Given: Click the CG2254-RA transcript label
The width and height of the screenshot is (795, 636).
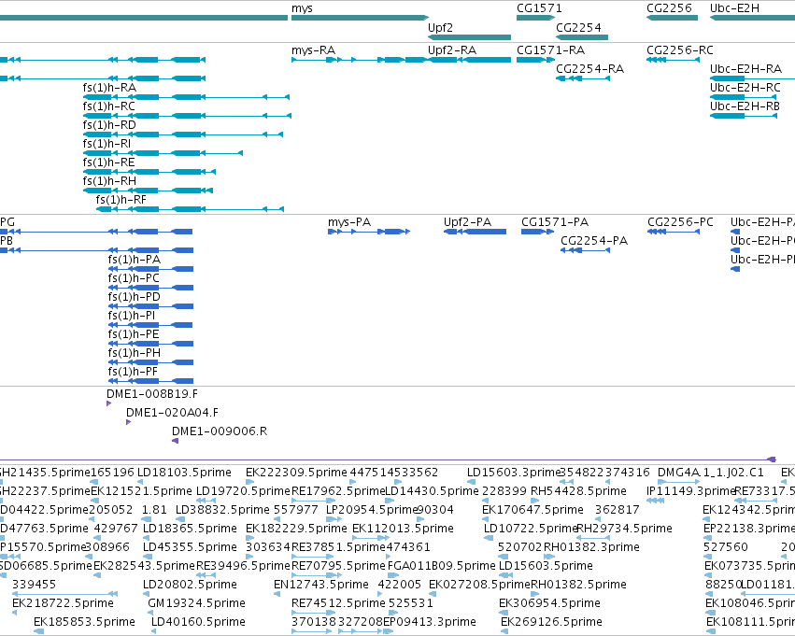Looking at the screenshot, I should pos(589,69).
